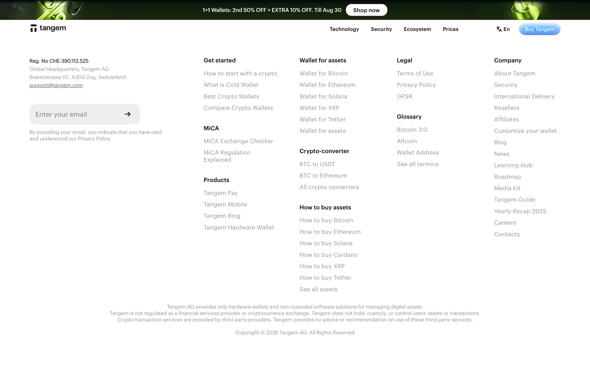Open How to buy Tether
The width and height of the screenshot is (590, 368).
pos(325,277)
